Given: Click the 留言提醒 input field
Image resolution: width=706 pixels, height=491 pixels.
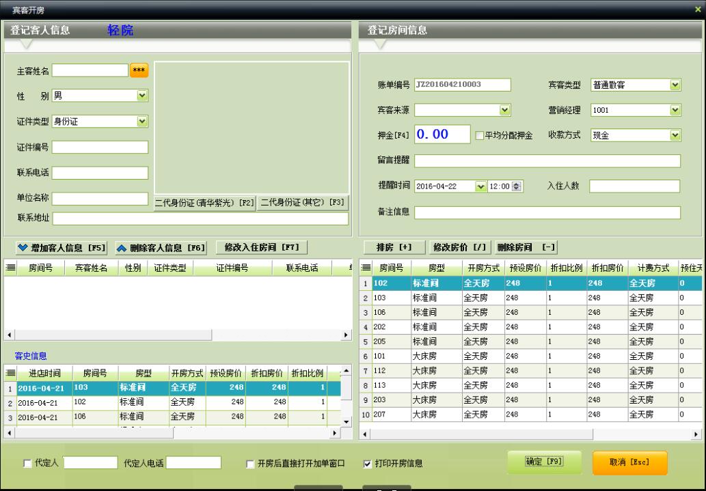Looking at the screenshot, I should (x=547, y=160).
